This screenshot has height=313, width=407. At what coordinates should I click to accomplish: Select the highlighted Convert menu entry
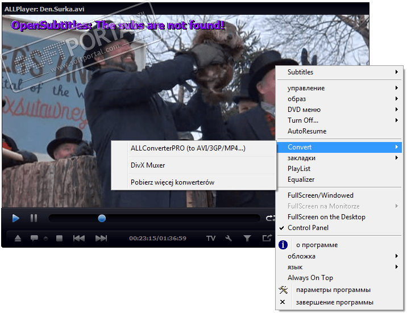[x=339, y=147]
